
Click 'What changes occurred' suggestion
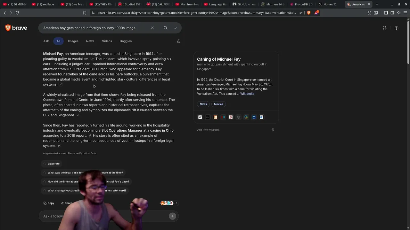tap(85, 190)
